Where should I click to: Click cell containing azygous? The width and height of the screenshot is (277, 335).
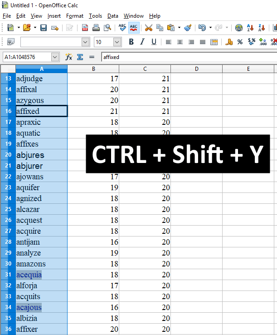pyautogui.click(x=42, y=100)
